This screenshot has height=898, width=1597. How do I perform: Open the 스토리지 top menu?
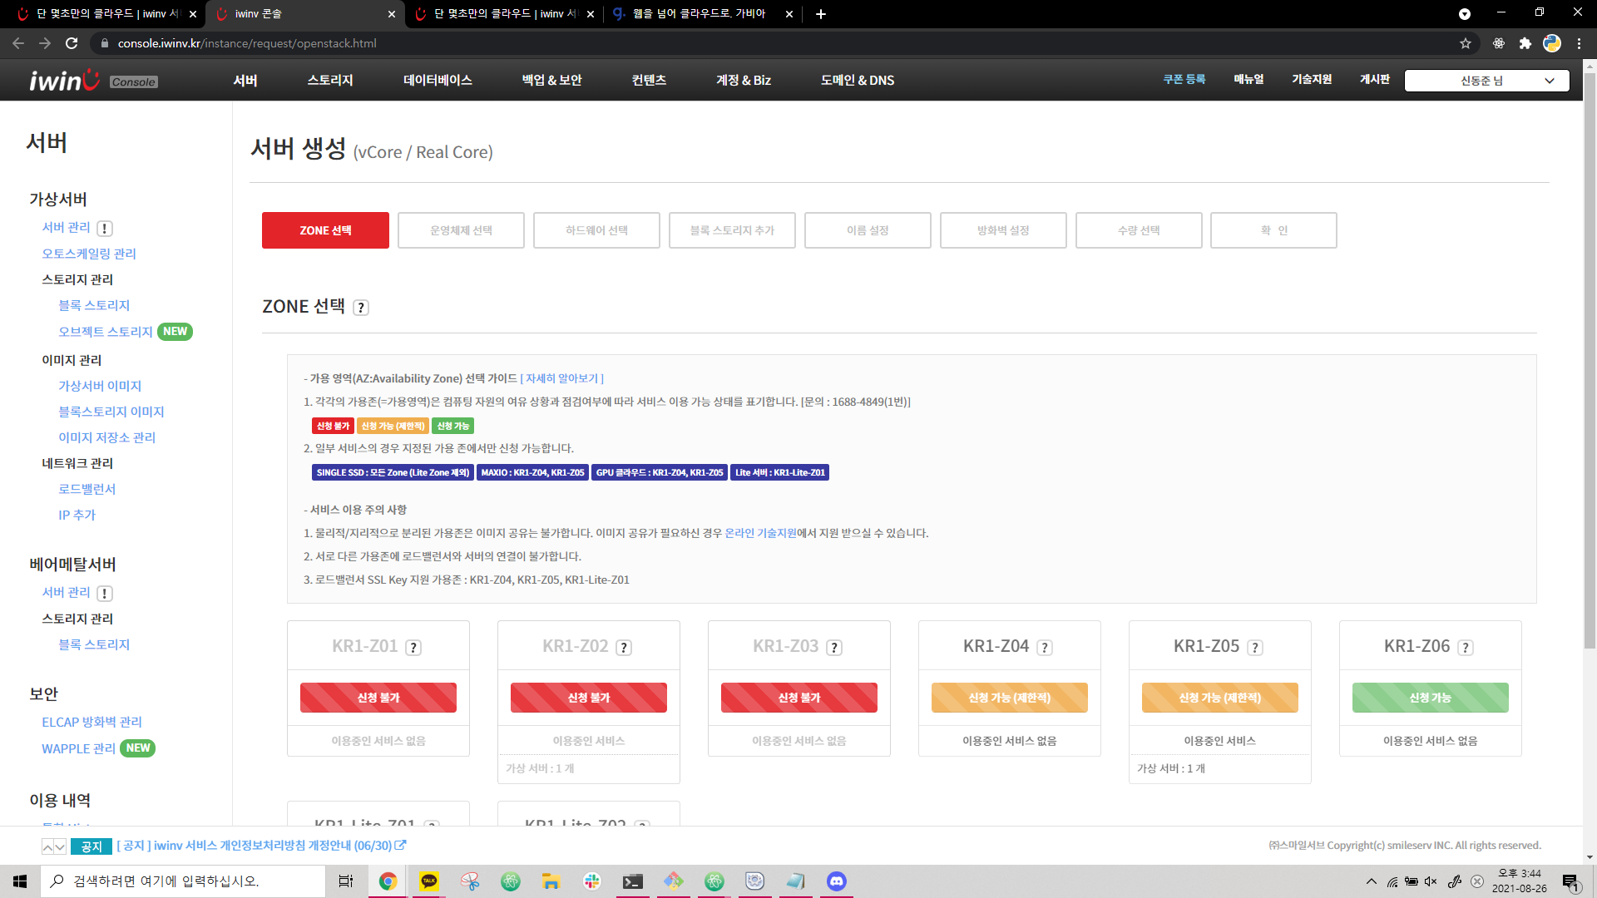(330, 81)
